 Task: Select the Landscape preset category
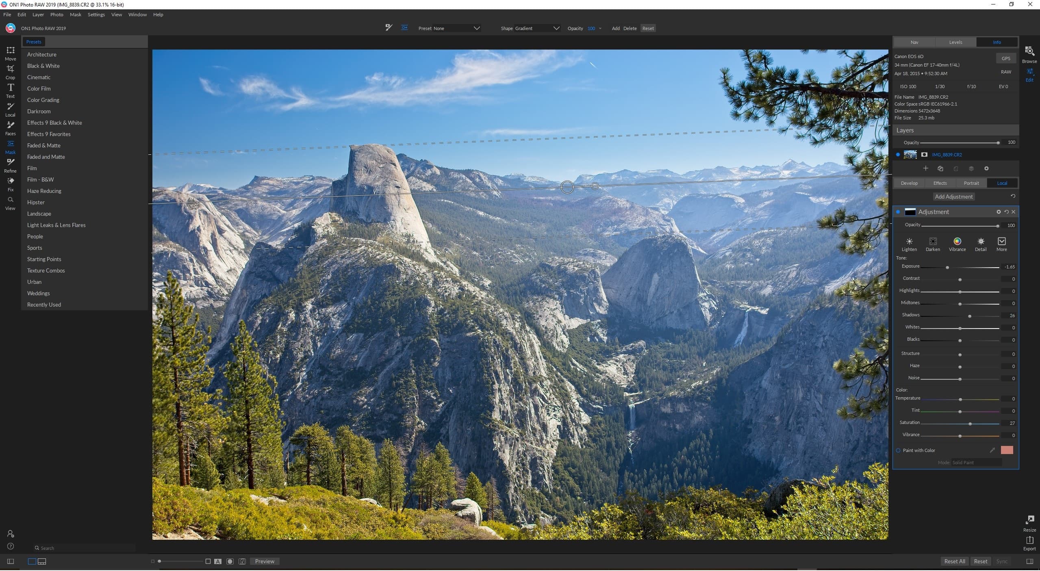pos(39,213)
